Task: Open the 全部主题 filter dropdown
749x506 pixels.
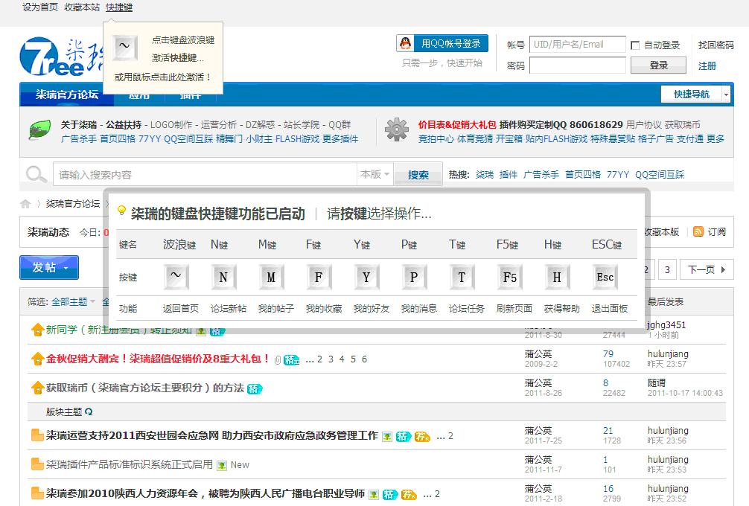Action: [x=74, y=301]
